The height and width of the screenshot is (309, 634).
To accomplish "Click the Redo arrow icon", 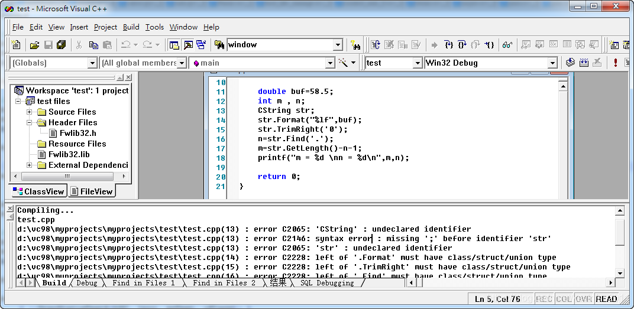I will tap(148, 45).
